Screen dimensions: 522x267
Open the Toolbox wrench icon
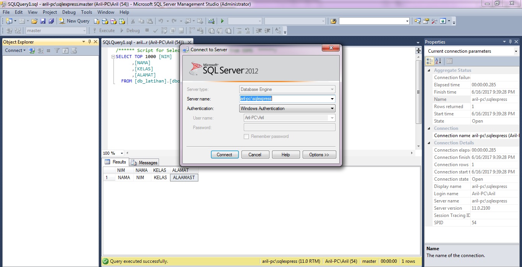(x=434, y=21)
